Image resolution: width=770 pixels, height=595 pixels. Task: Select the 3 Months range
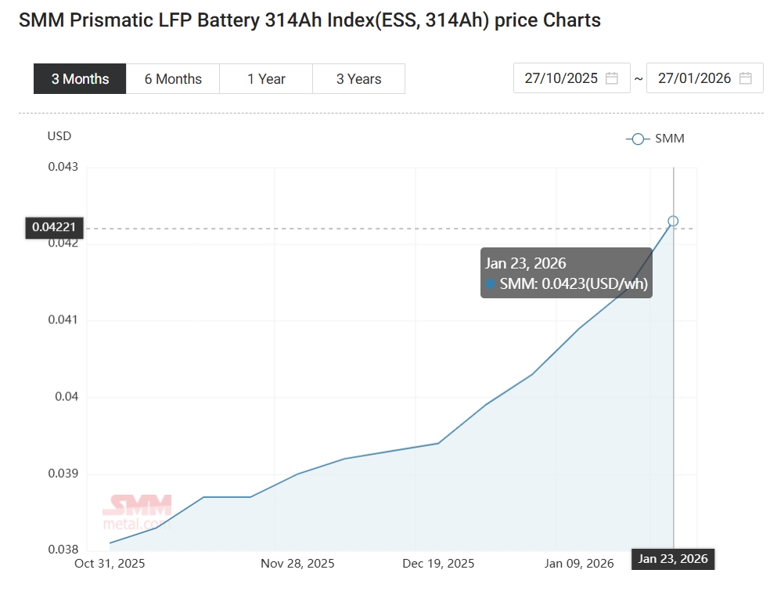[80, 79]
